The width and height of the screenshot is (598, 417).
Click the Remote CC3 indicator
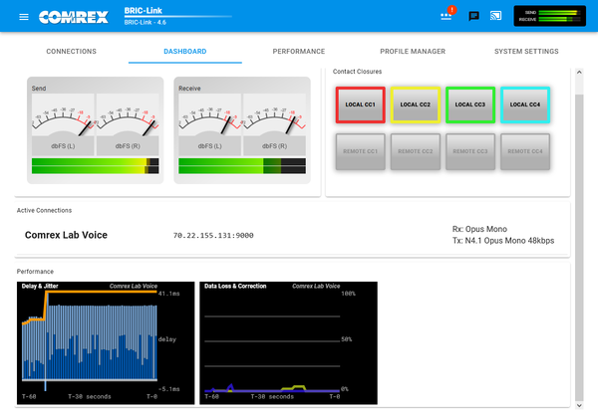470,151
